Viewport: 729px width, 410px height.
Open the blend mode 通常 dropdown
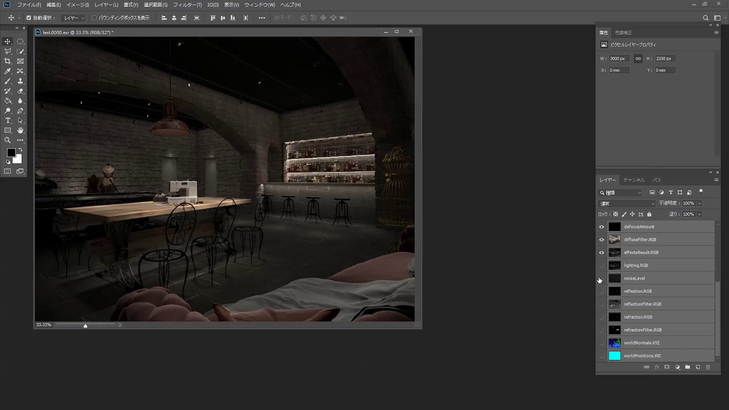pyautogui.click(x=627, y=203)
